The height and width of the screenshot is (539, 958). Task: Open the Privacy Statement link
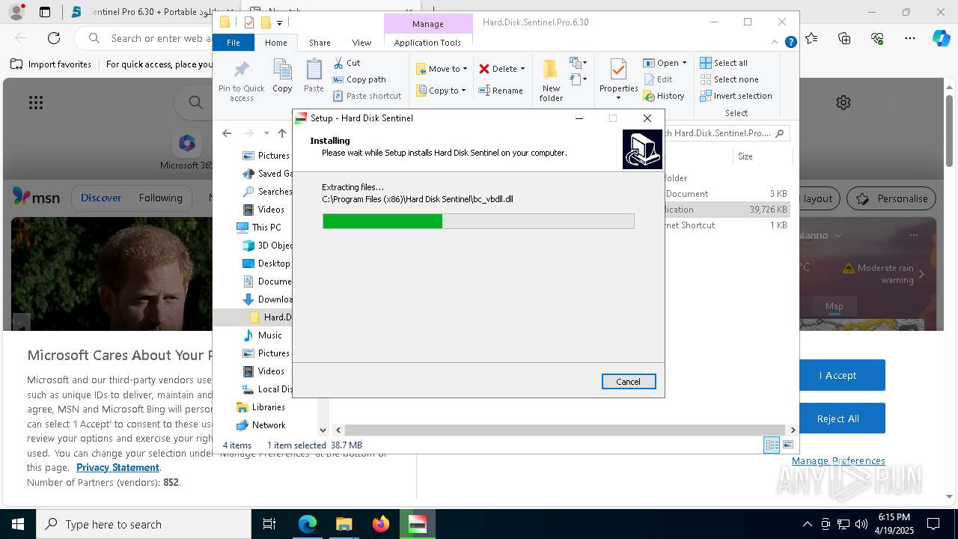click(x=118, y=467)
